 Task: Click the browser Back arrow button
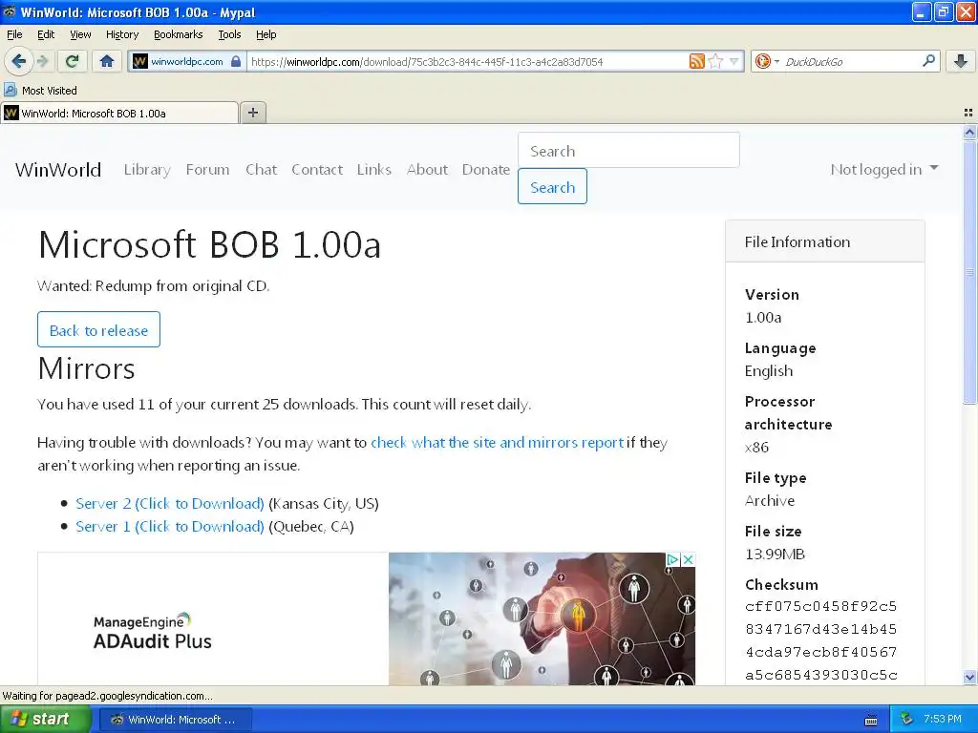(x=18, y=61)
